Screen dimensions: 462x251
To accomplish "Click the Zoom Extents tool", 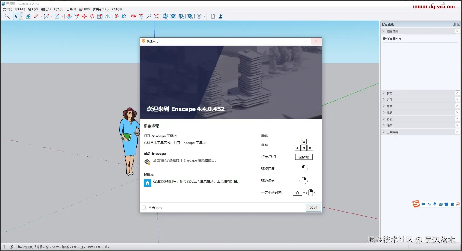I will (x=156, y=16).
